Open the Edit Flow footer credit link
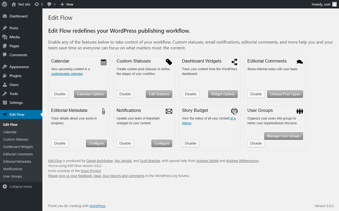The width and height of the screenshot is (339, 211). click(55, 161)
